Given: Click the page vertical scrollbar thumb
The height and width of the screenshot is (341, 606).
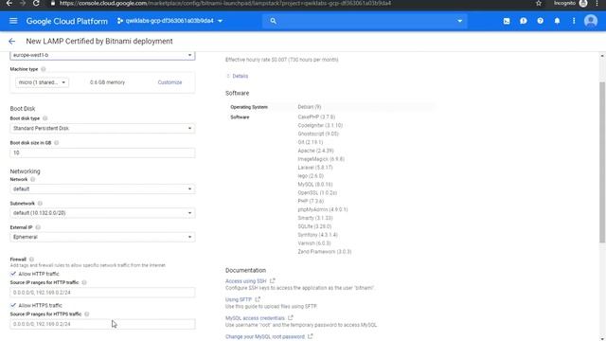Looking at the screenshot, I should pos(602,162).
